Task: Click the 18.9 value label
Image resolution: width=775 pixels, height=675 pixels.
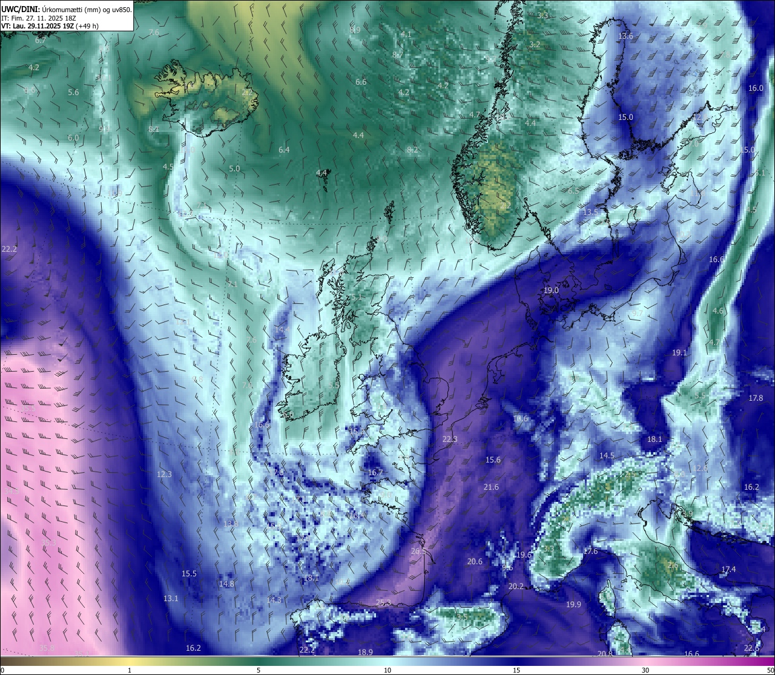Action: [365, 653]
